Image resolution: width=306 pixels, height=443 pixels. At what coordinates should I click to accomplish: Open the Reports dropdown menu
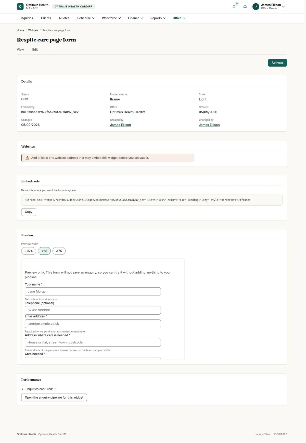tap(158, 18)
